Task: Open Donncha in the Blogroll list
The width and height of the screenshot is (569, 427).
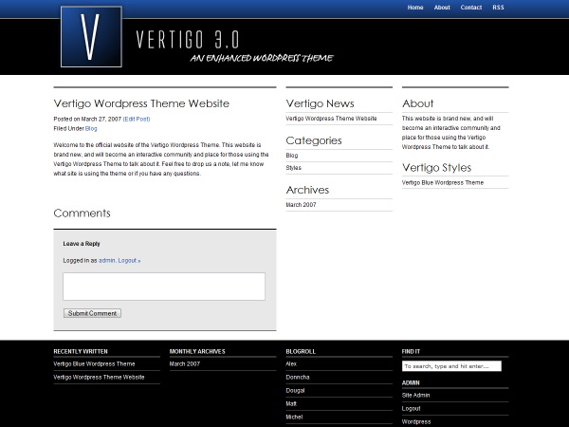Action: (298, 377)
